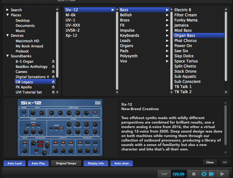This screenshot has width=233, height=178.
Task: Click the Six-12 instrument preview thumbnail
Action: coord(60,127)
